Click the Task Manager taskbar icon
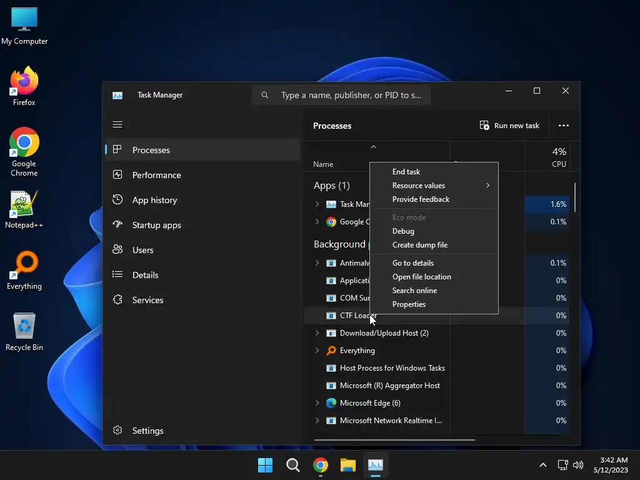Image resolution: width=640 pixels, height=480 pixels. [x=376, y=465]
